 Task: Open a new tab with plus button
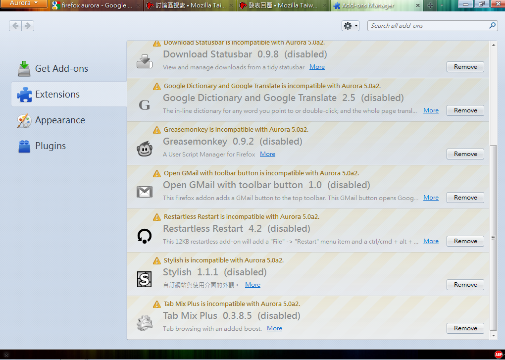coord(430,5)
